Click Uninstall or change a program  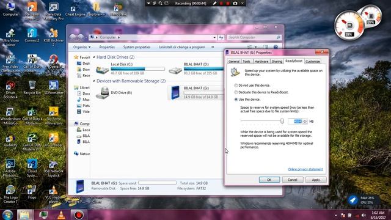(x=182, y=47)
